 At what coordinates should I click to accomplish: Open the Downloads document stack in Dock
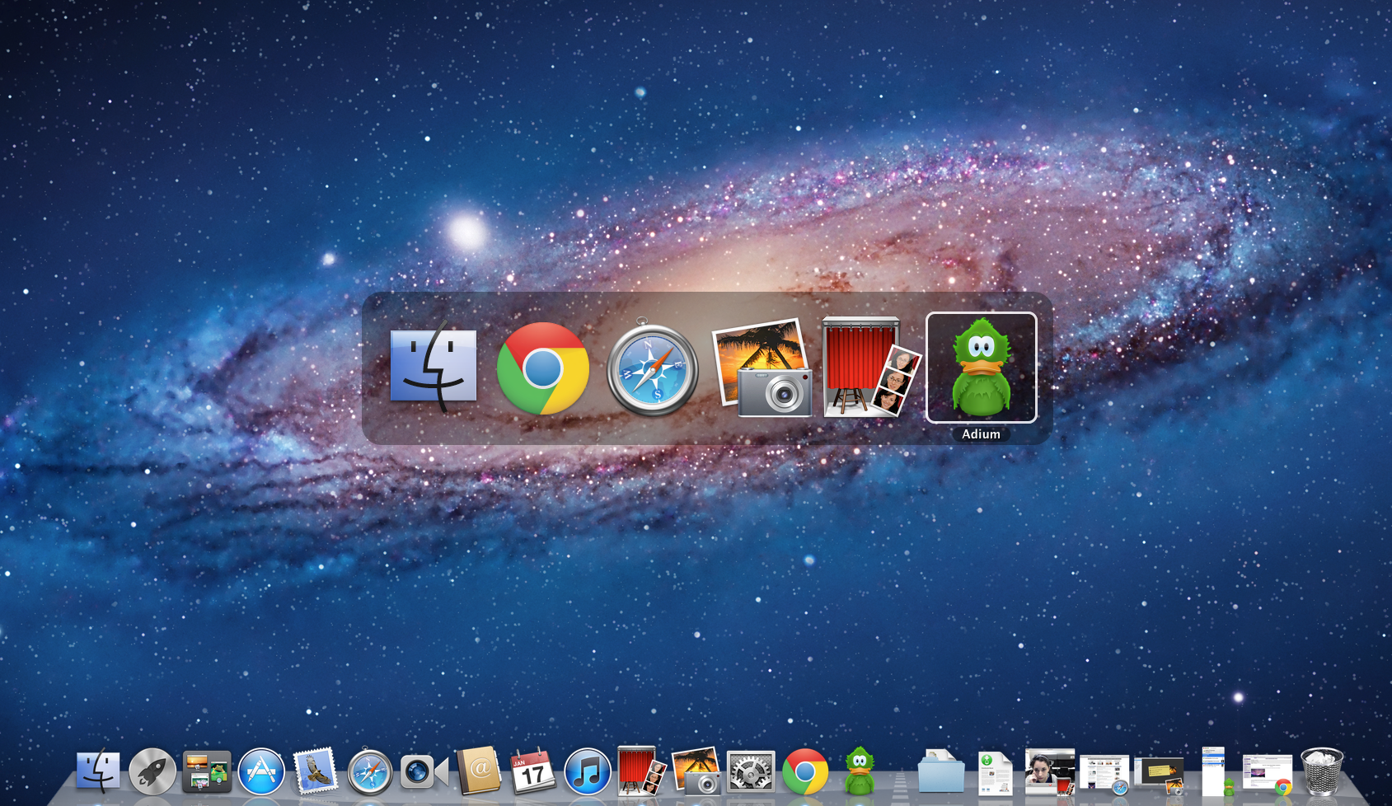tap(995, 773)
